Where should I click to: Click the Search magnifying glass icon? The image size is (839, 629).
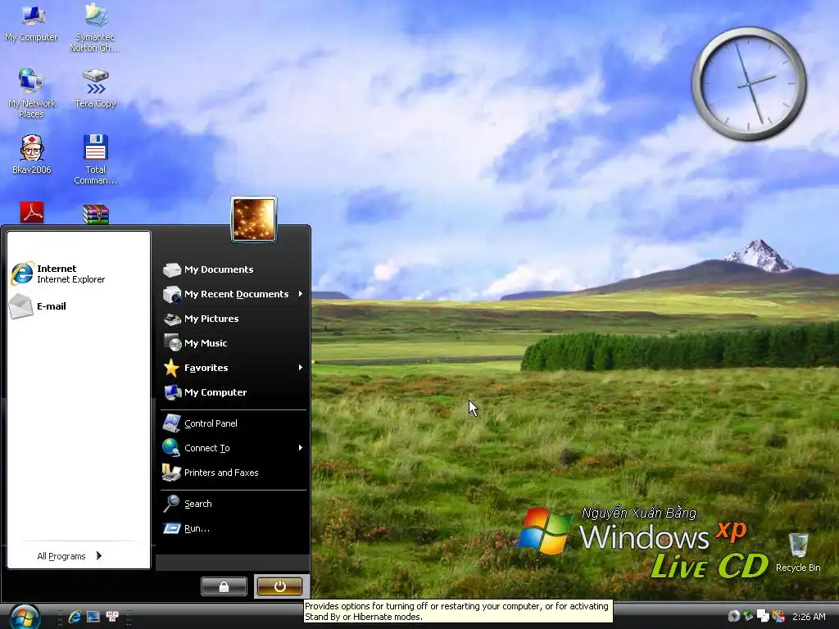(x=171, y=504)
